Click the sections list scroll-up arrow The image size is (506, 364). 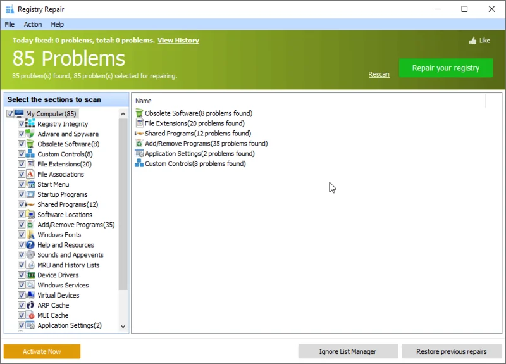point(123,114)
